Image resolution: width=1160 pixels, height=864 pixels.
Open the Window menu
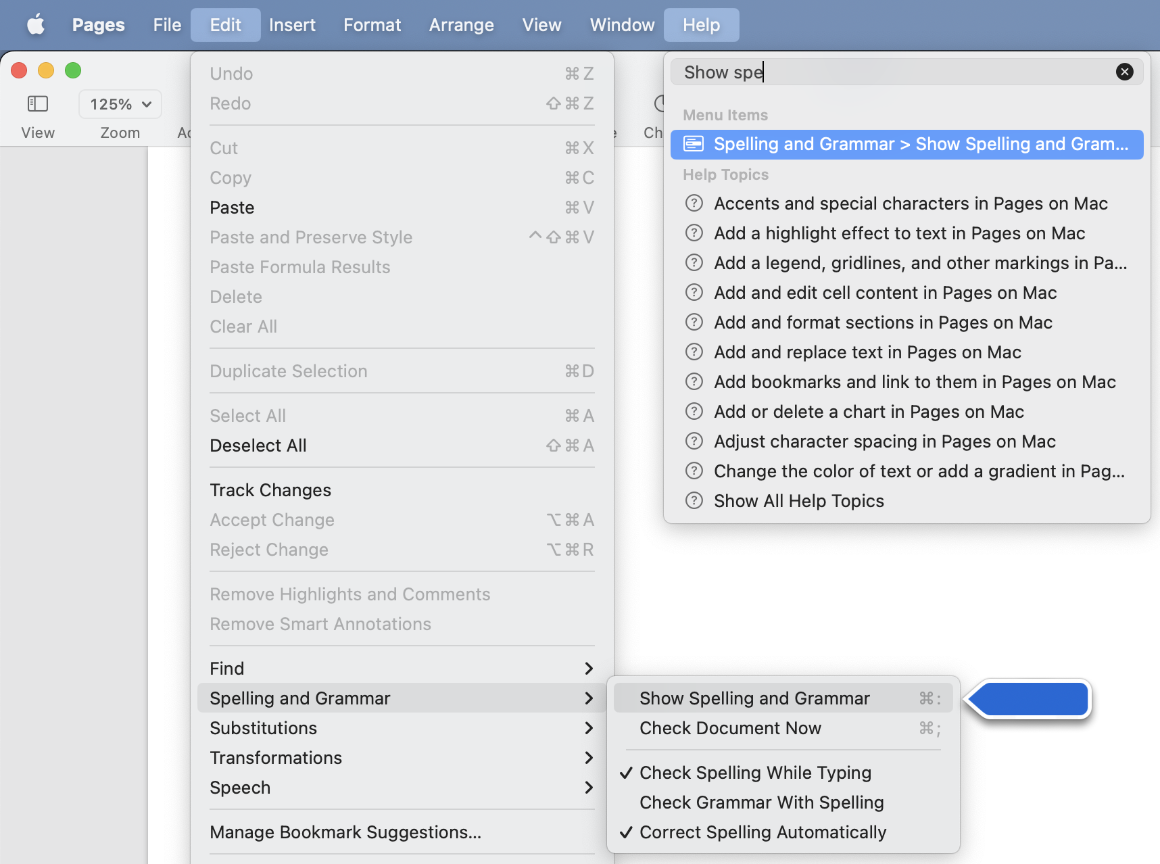click(x=622, y=25)
